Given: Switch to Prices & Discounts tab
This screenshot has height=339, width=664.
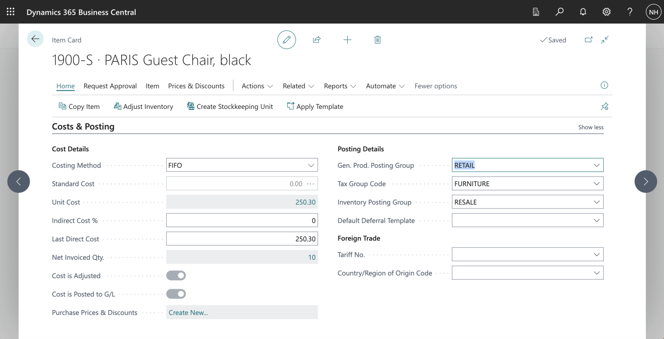Looking at the screenshot, I should point(196,86).
